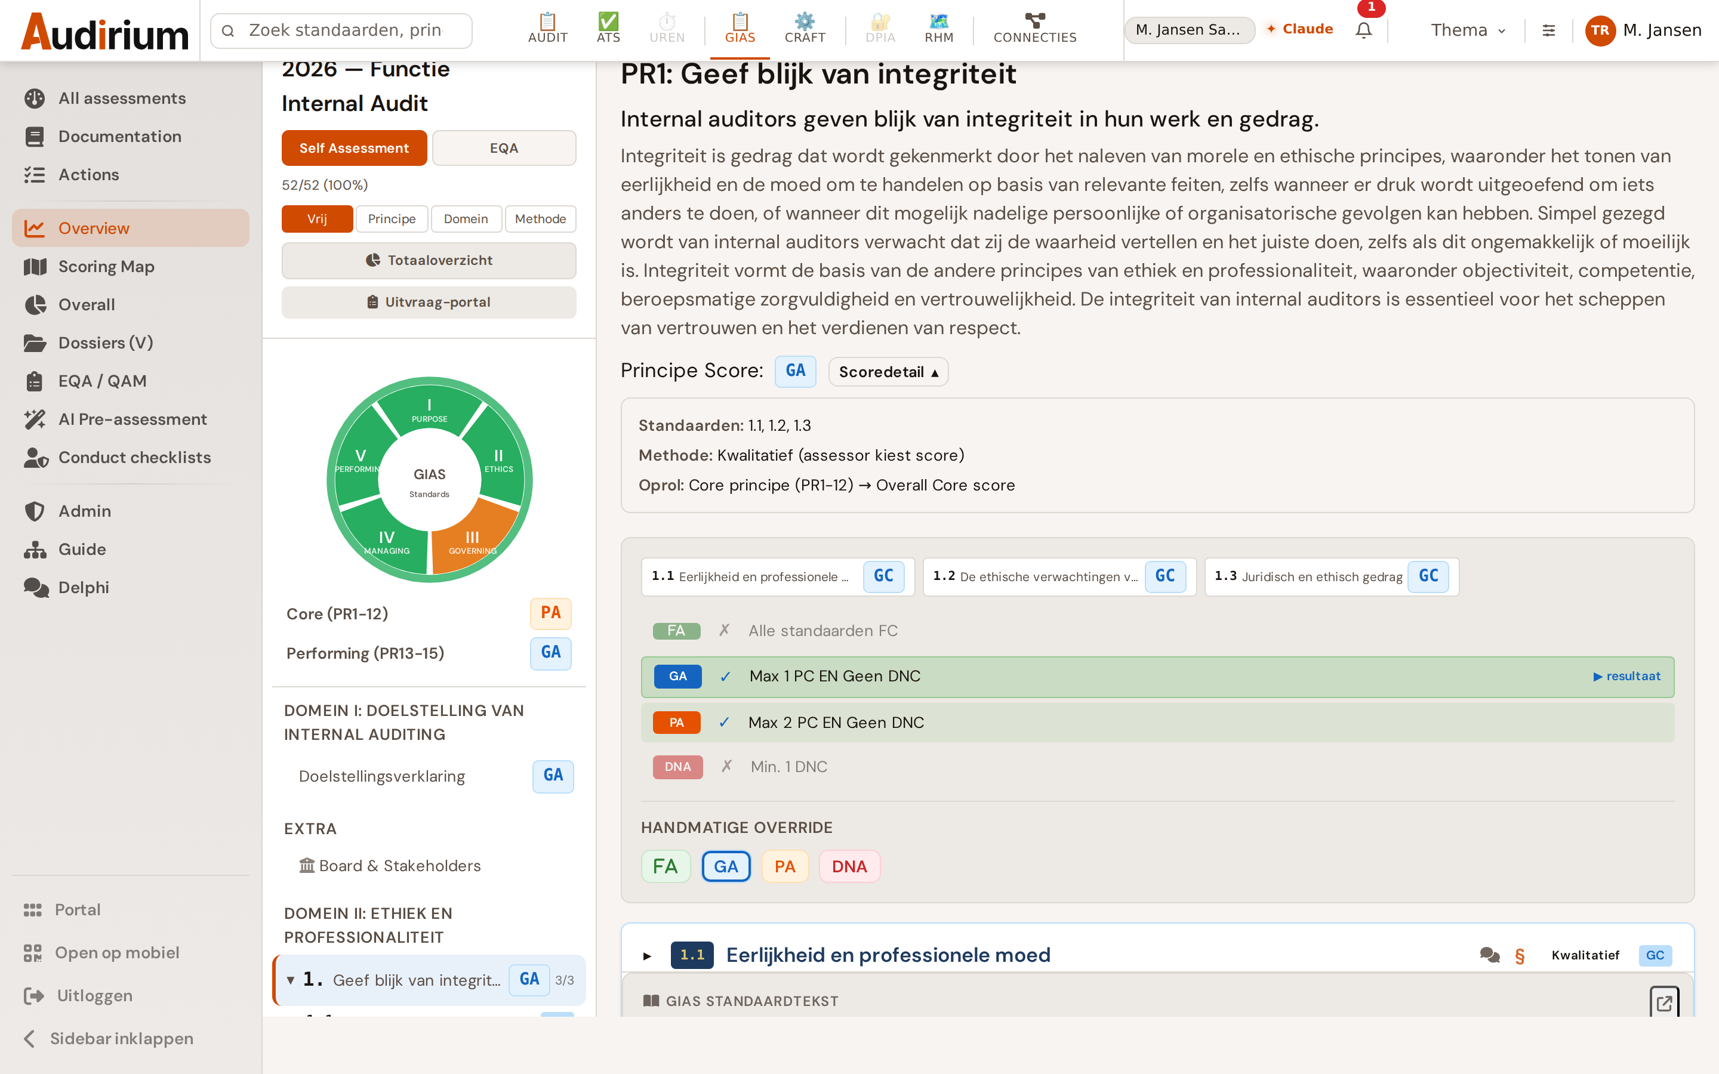The height and width of the screenshot is (1074, 1719).
Task: Open the UREN module icon
Action: pos(667,29)
